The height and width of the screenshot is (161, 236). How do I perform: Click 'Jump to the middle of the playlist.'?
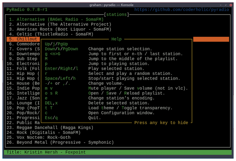(133, 59)
